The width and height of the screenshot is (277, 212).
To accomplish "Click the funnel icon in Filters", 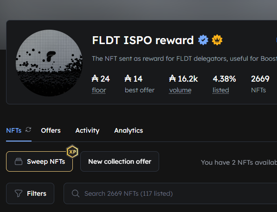I will [19, 193].
